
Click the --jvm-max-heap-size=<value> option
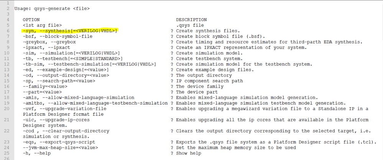[x=61, y=148]
